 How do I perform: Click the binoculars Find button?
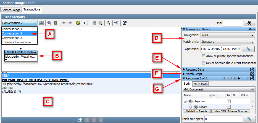point(249,23)
